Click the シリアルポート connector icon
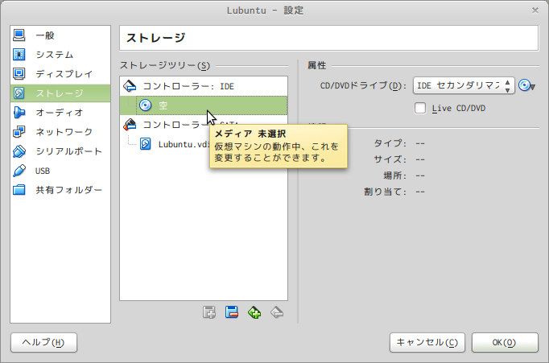 click(19, 151)
